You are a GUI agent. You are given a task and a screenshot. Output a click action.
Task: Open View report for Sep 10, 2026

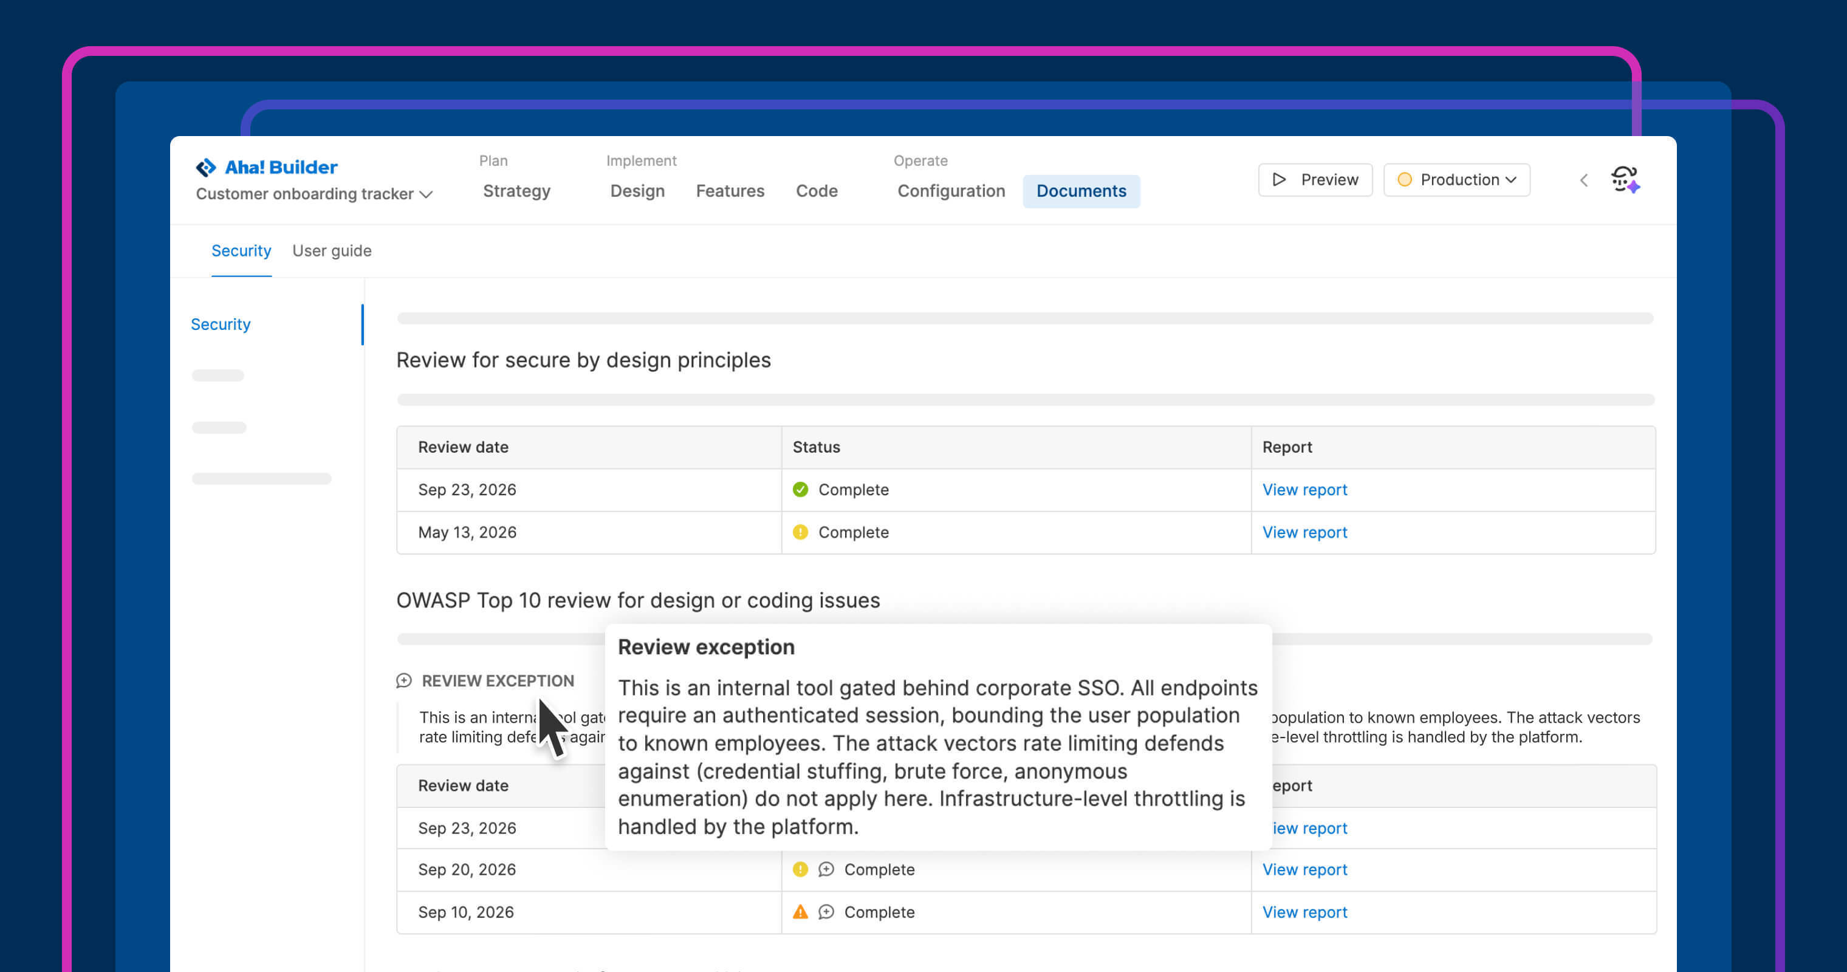pos(1304,912)
